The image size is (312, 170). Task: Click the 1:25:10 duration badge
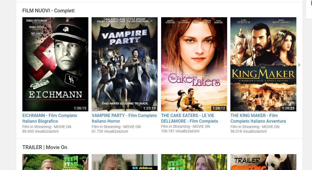coord(150,108)
